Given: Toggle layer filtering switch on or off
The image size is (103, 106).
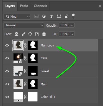Looking at the screenshot, I should pos(73,16).
